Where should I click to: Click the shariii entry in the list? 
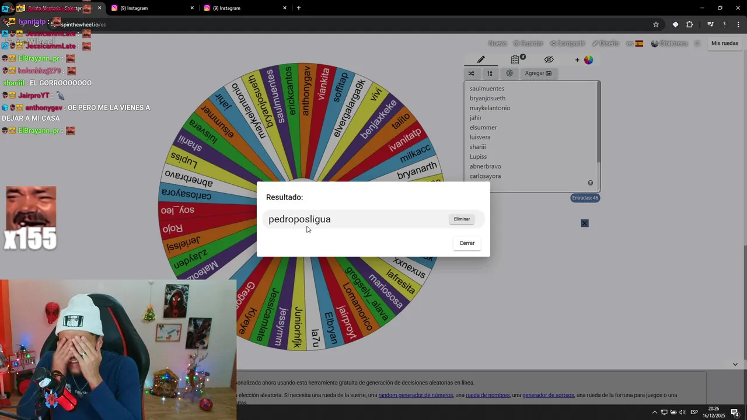477,147
